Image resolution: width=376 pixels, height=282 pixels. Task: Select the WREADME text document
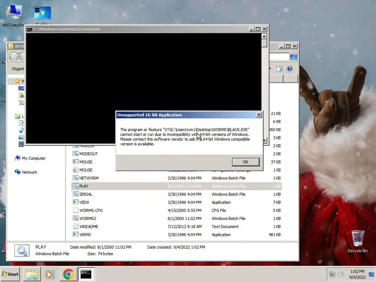point(177,226)
